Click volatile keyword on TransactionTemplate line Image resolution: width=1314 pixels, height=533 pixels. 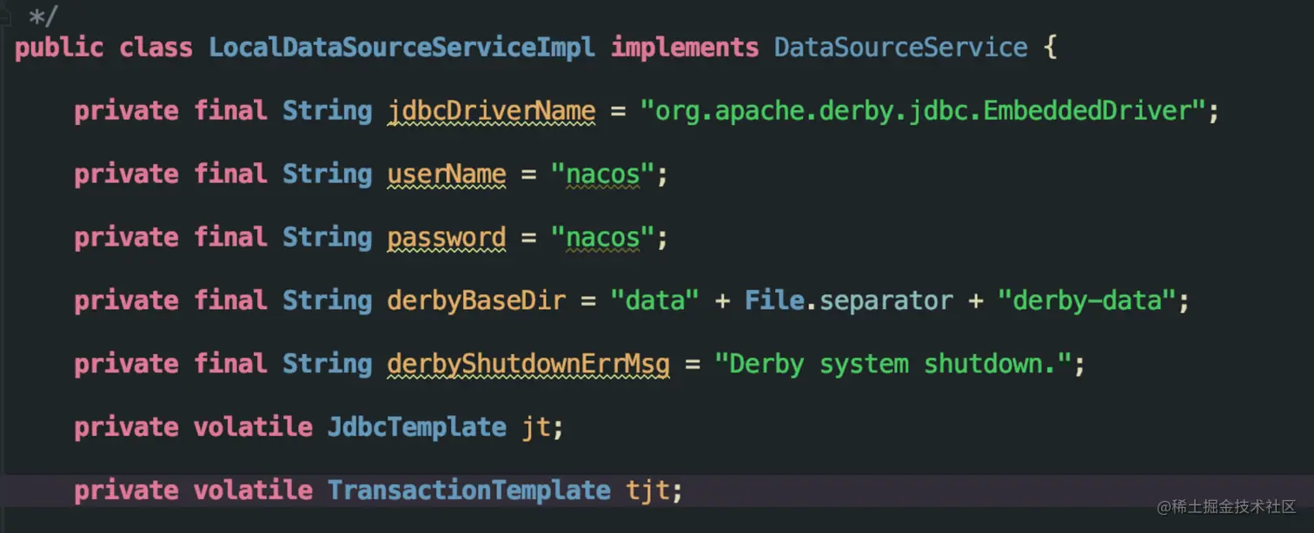click(x=253, y=490)
